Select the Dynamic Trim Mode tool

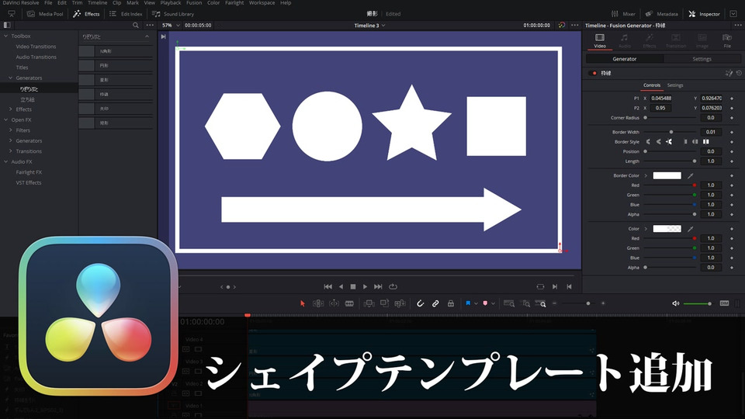334,303
